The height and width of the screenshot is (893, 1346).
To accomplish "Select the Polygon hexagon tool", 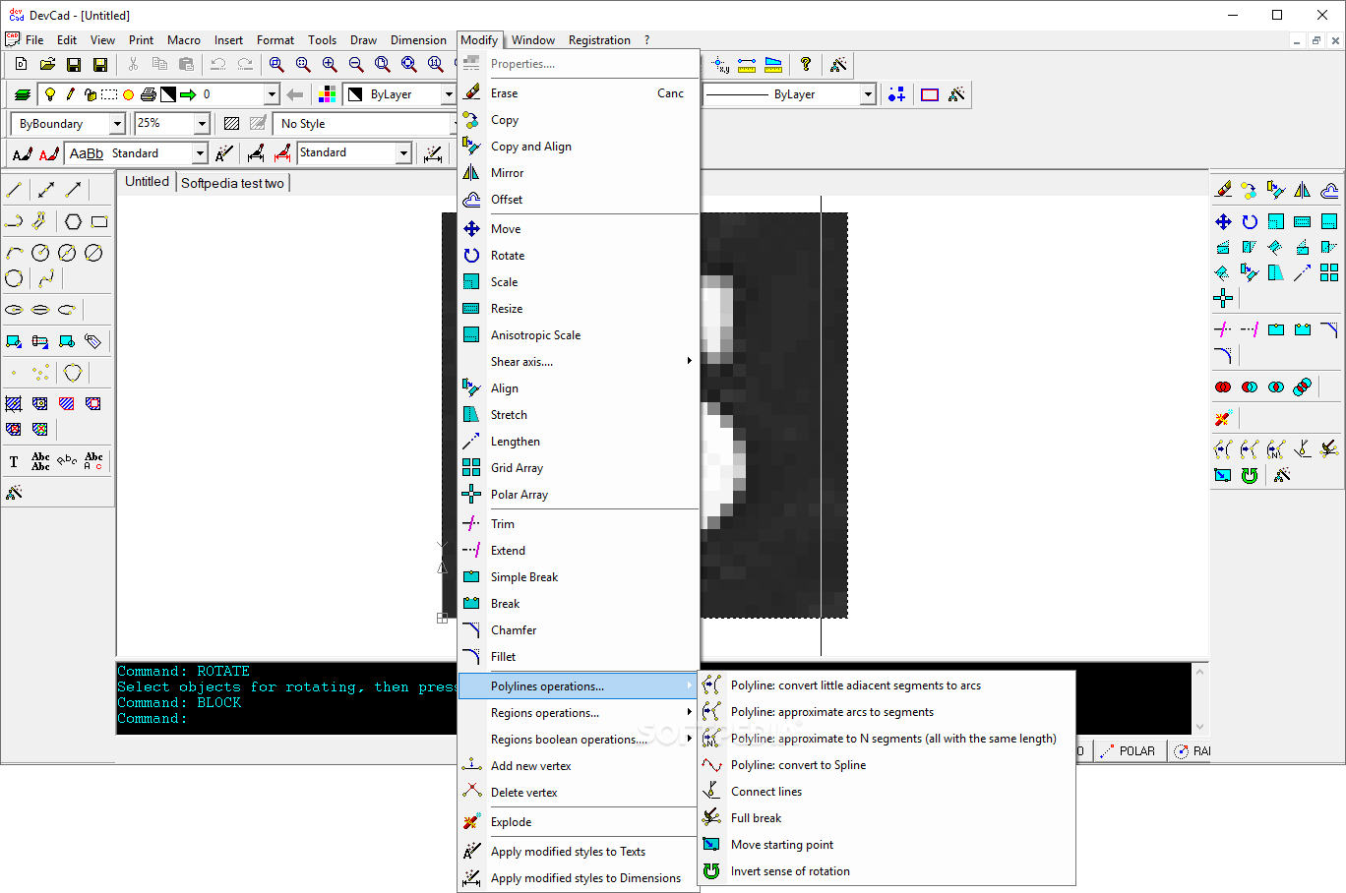I will 73,221.
